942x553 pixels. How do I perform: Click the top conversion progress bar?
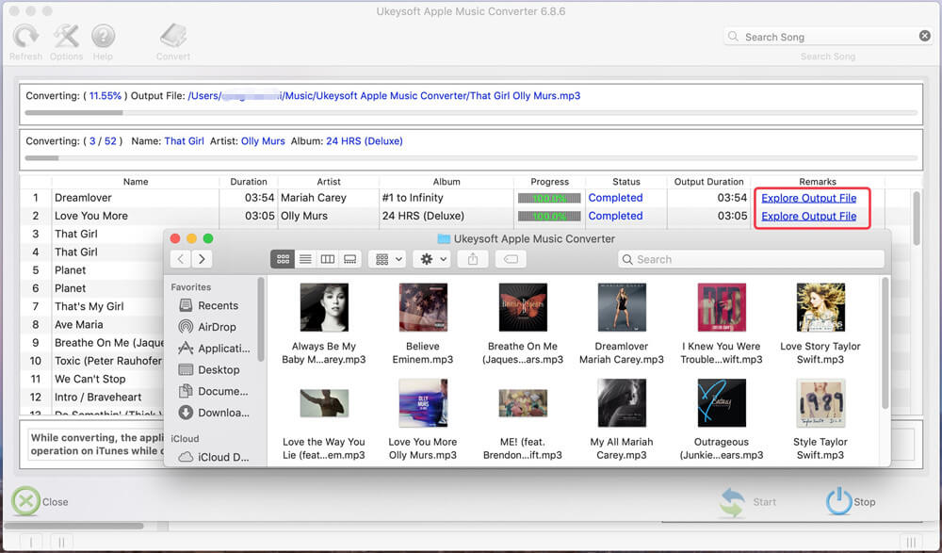471,112
